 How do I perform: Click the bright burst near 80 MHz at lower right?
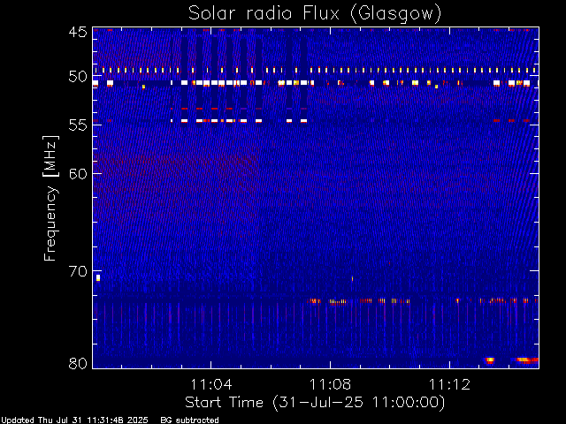[x=527, y=360]
